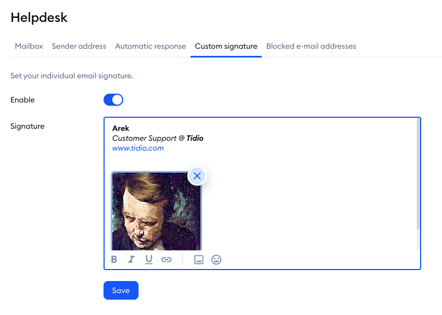Save the signature settings
The width and height of the screenshot is (442, 315).
click(x=121, y=290)
